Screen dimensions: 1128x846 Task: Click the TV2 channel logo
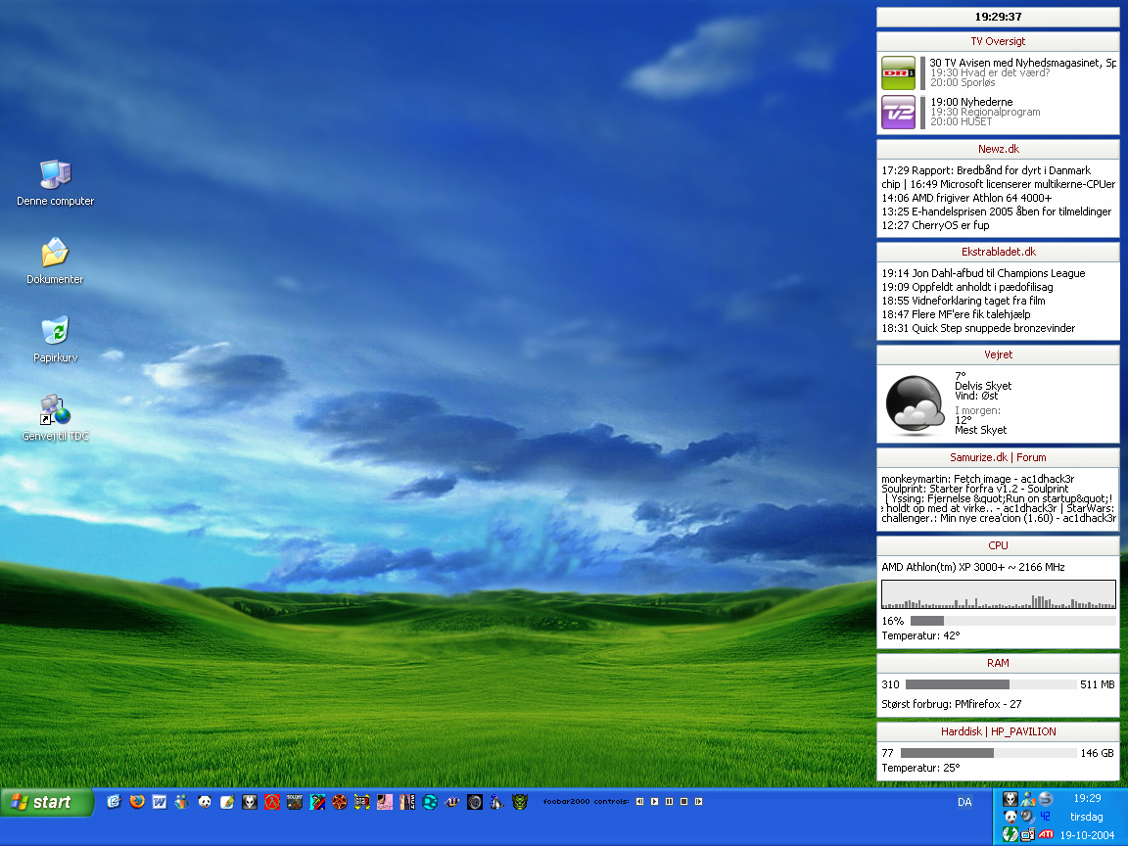click(899, 113)
